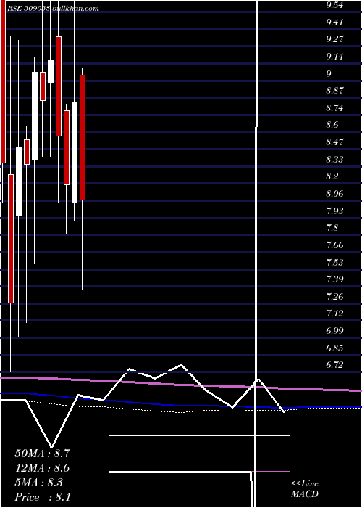Click the 12MA : 8.6 reading
This screenshot has width=362, height=508.
[42, 468]
